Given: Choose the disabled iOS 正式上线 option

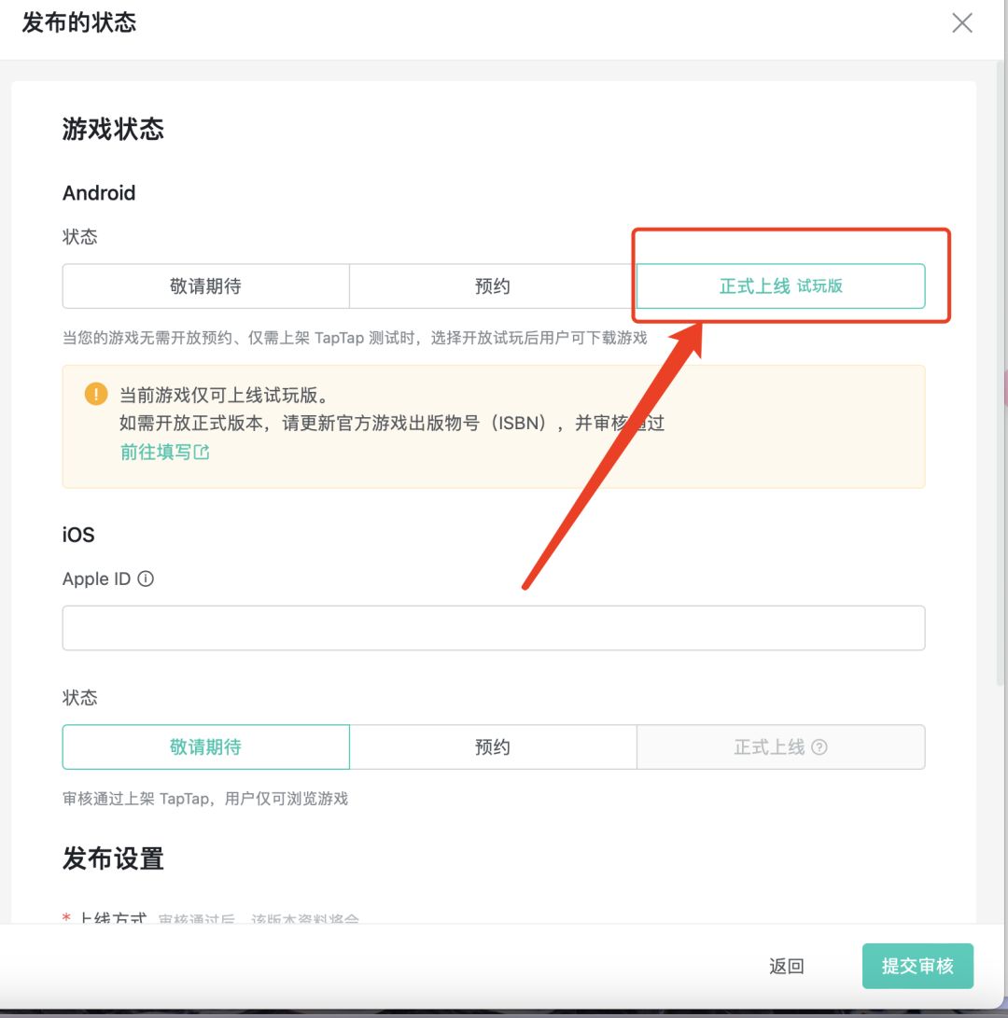Looking at the screenshot, I should pyautogui.click(x=769, y=747).
